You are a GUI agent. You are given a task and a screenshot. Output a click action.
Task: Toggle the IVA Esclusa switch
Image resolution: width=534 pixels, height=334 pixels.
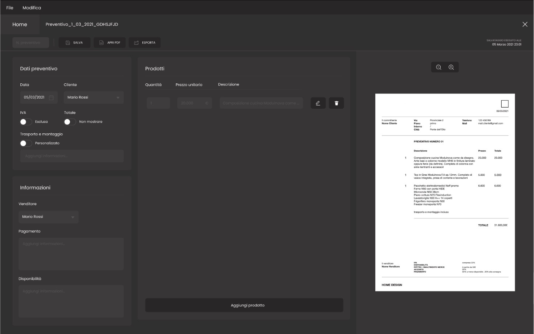click(26, 122)
